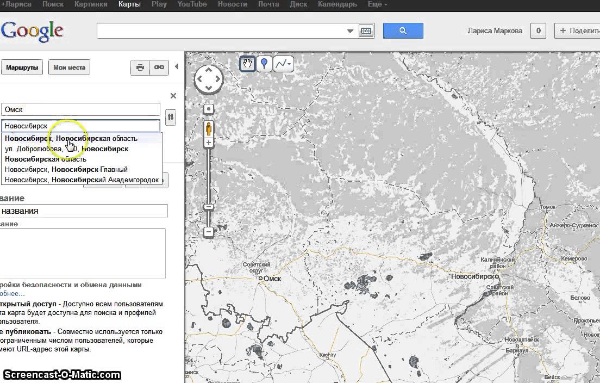Choose suggestion ул. Добролюбова, Новосибирск
Image resolution: width=600 pixels, height=383 pixels.
(82, 149)
